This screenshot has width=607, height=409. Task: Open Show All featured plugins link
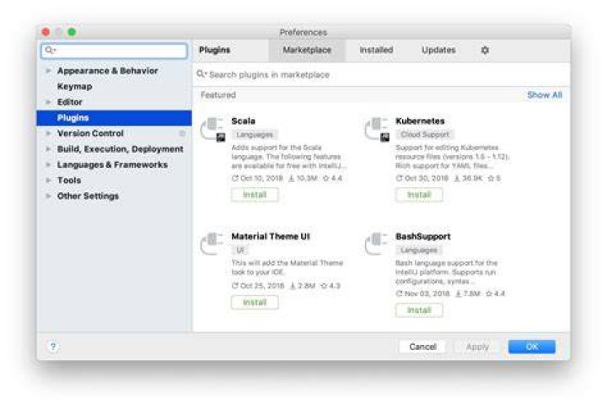click(545, 95)
